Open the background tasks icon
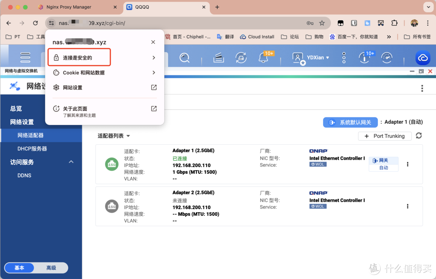436x279 pixels. (218, 58)
